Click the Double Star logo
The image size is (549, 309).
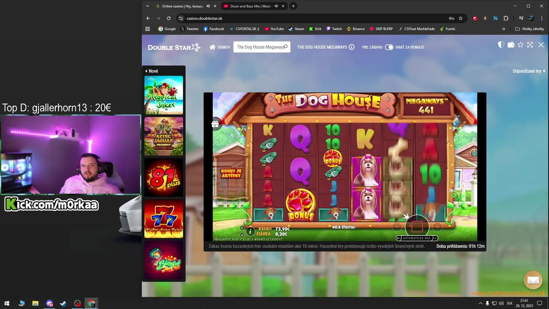point(174,47)
